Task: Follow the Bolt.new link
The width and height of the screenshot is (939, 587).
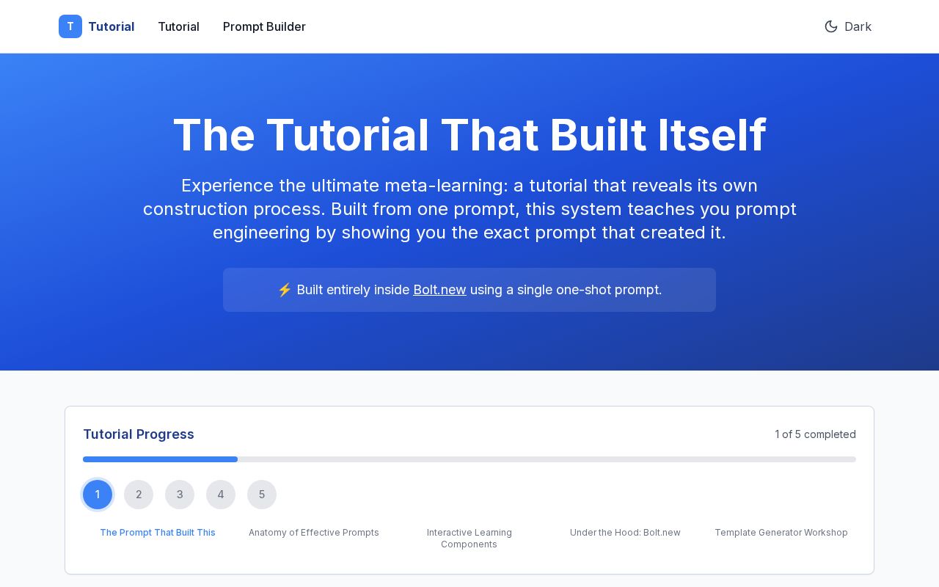Action: 439,290
